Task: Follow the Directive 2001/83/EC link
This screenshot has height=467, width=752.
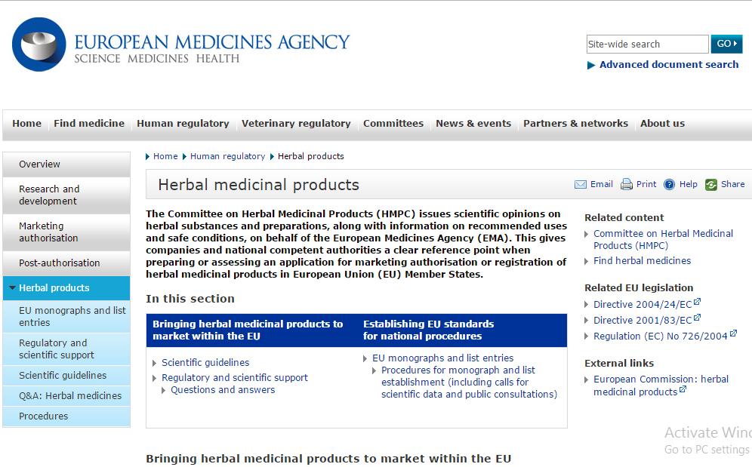Action: click(x=643, y=321)
